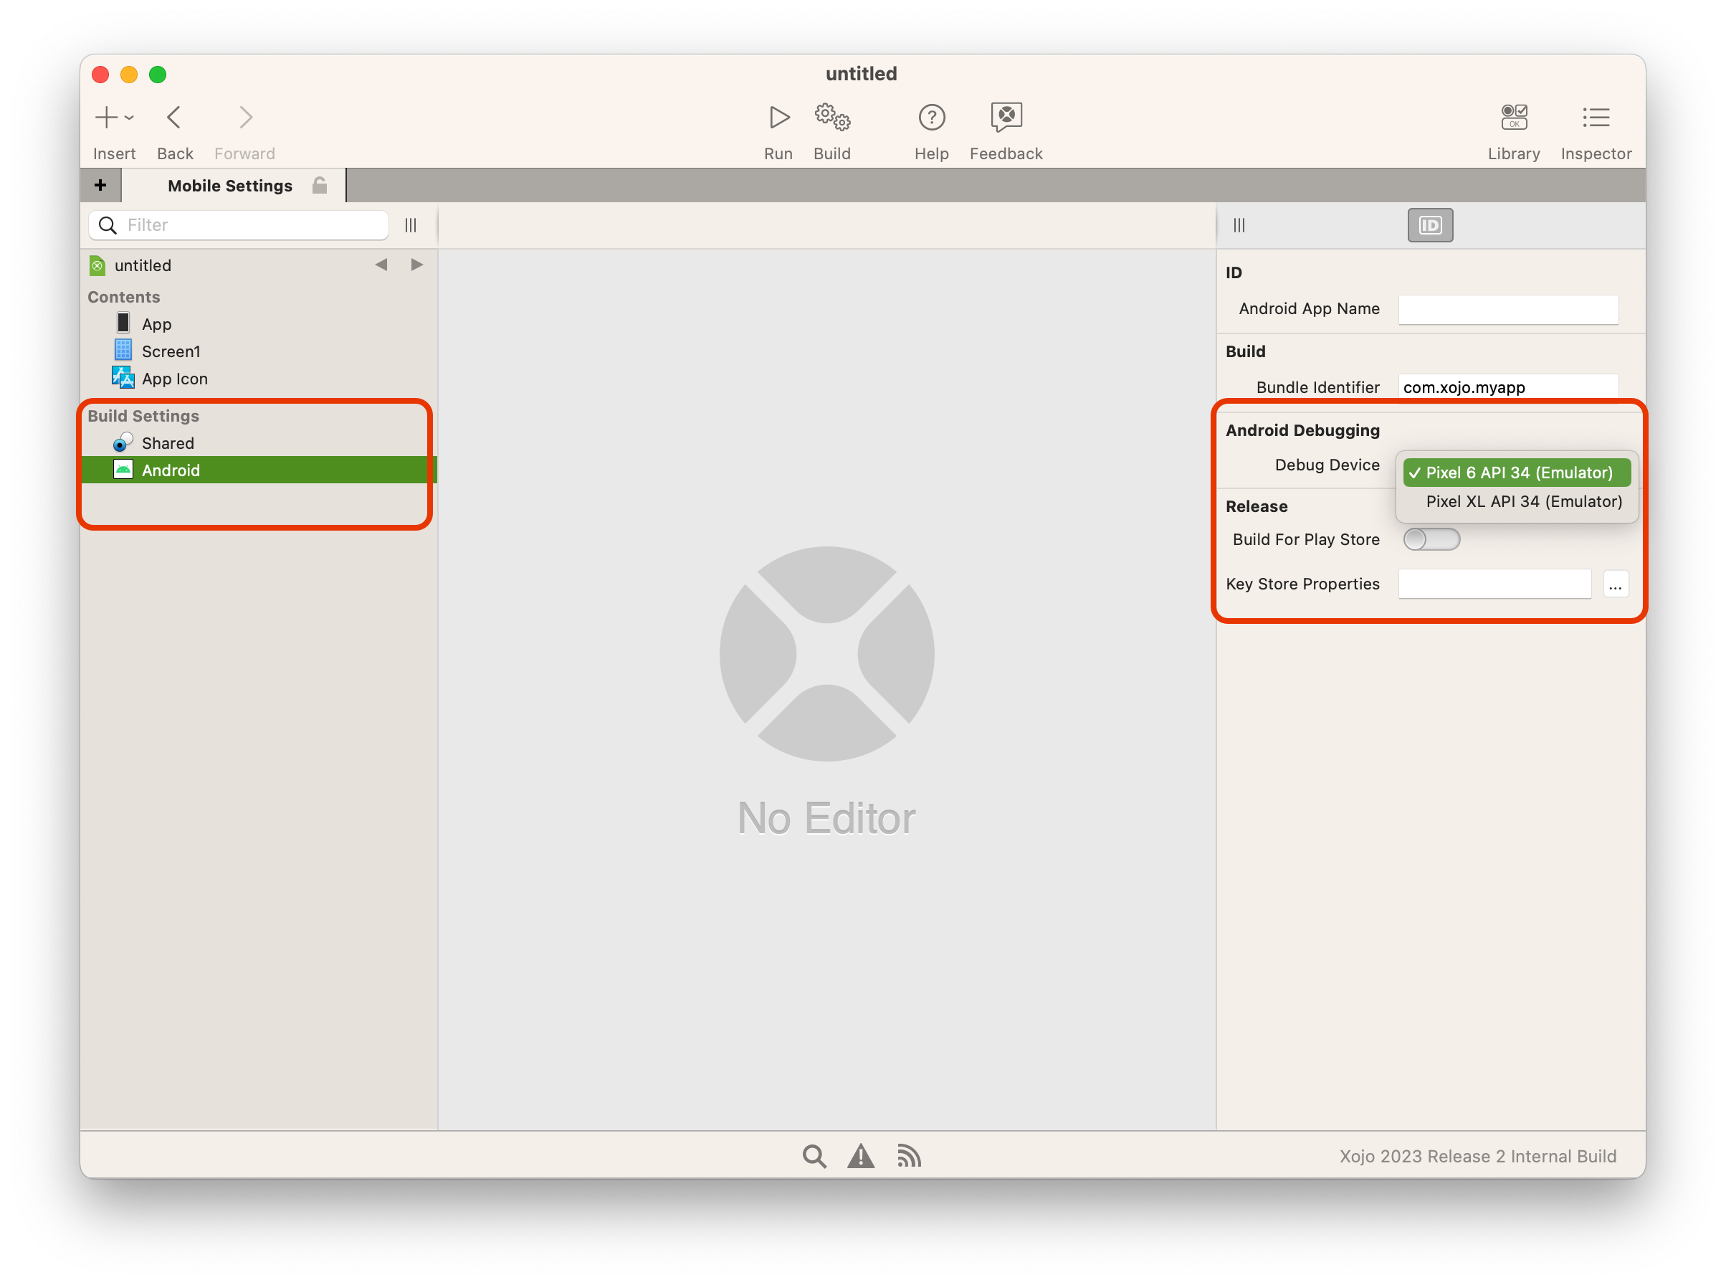Open Key Store Properties ellipsis button

(x=1615, y=585)
